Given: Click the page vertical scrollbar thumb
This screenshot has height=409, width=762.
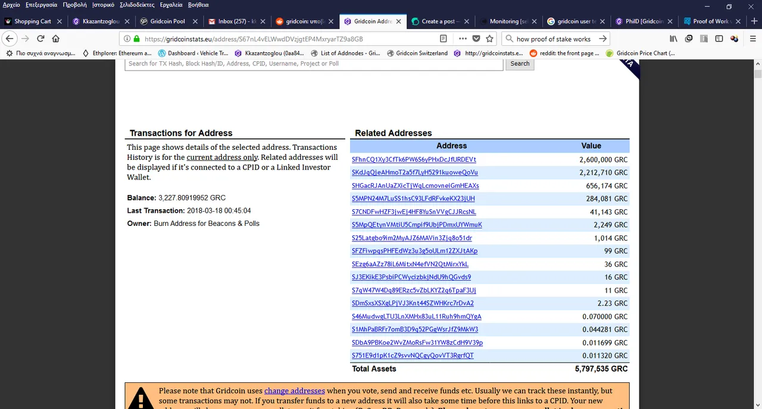Looking at the screenshot, I should tap(758, 74).
